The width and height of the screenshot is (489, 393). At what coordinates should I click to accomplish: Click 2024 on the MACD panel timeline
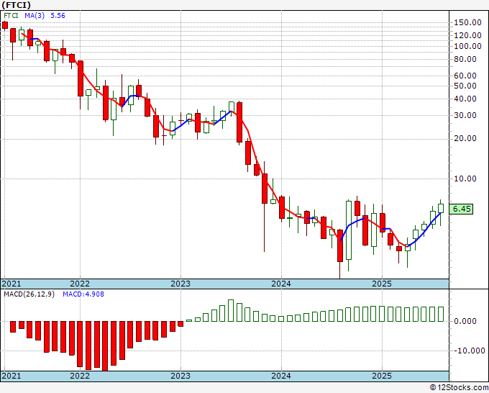point(281,376)
